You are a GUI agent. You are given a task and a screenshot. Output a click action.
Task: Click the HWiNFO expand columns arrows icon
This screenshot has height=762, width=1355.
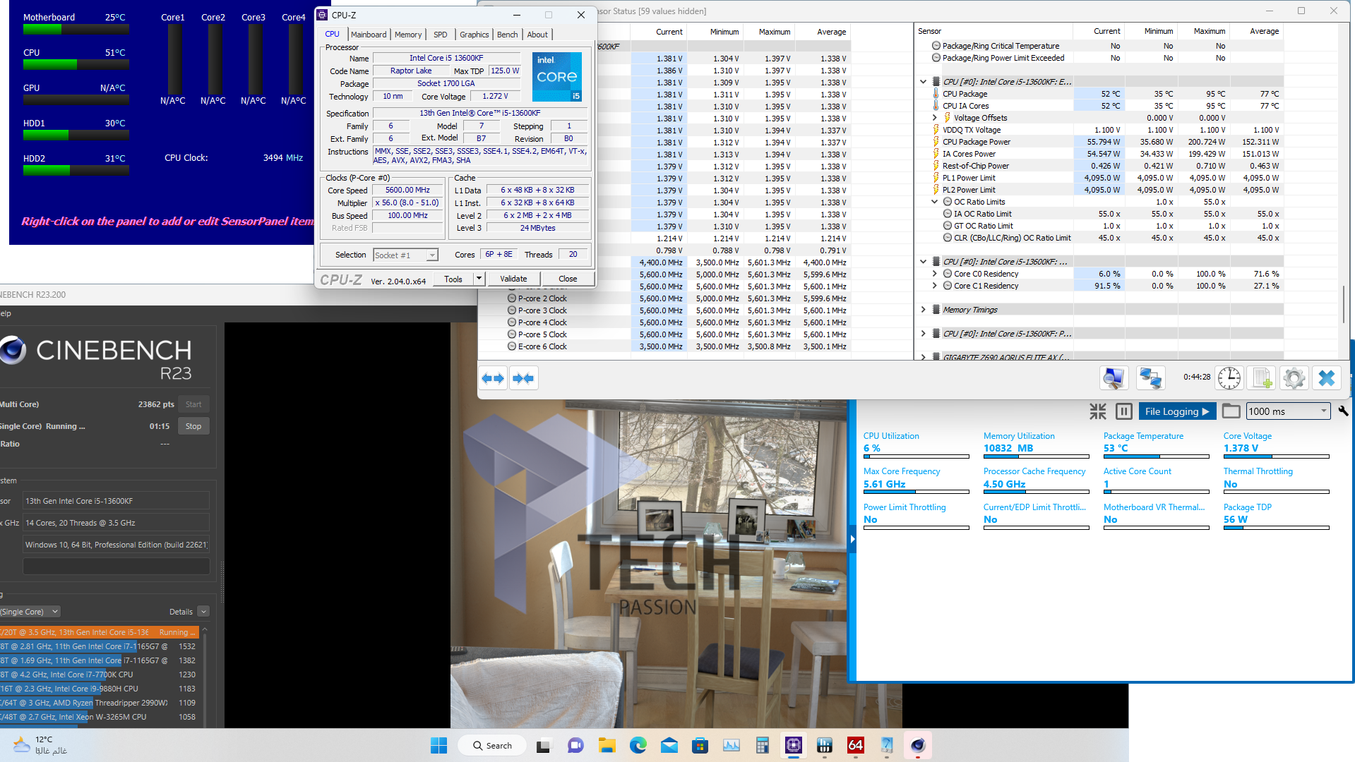click(493, 379)
